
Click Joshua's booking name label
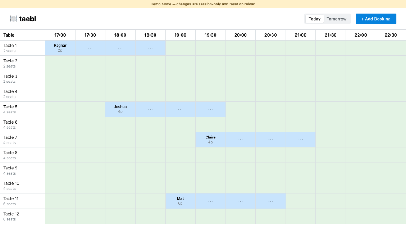(x=120, y=107)
